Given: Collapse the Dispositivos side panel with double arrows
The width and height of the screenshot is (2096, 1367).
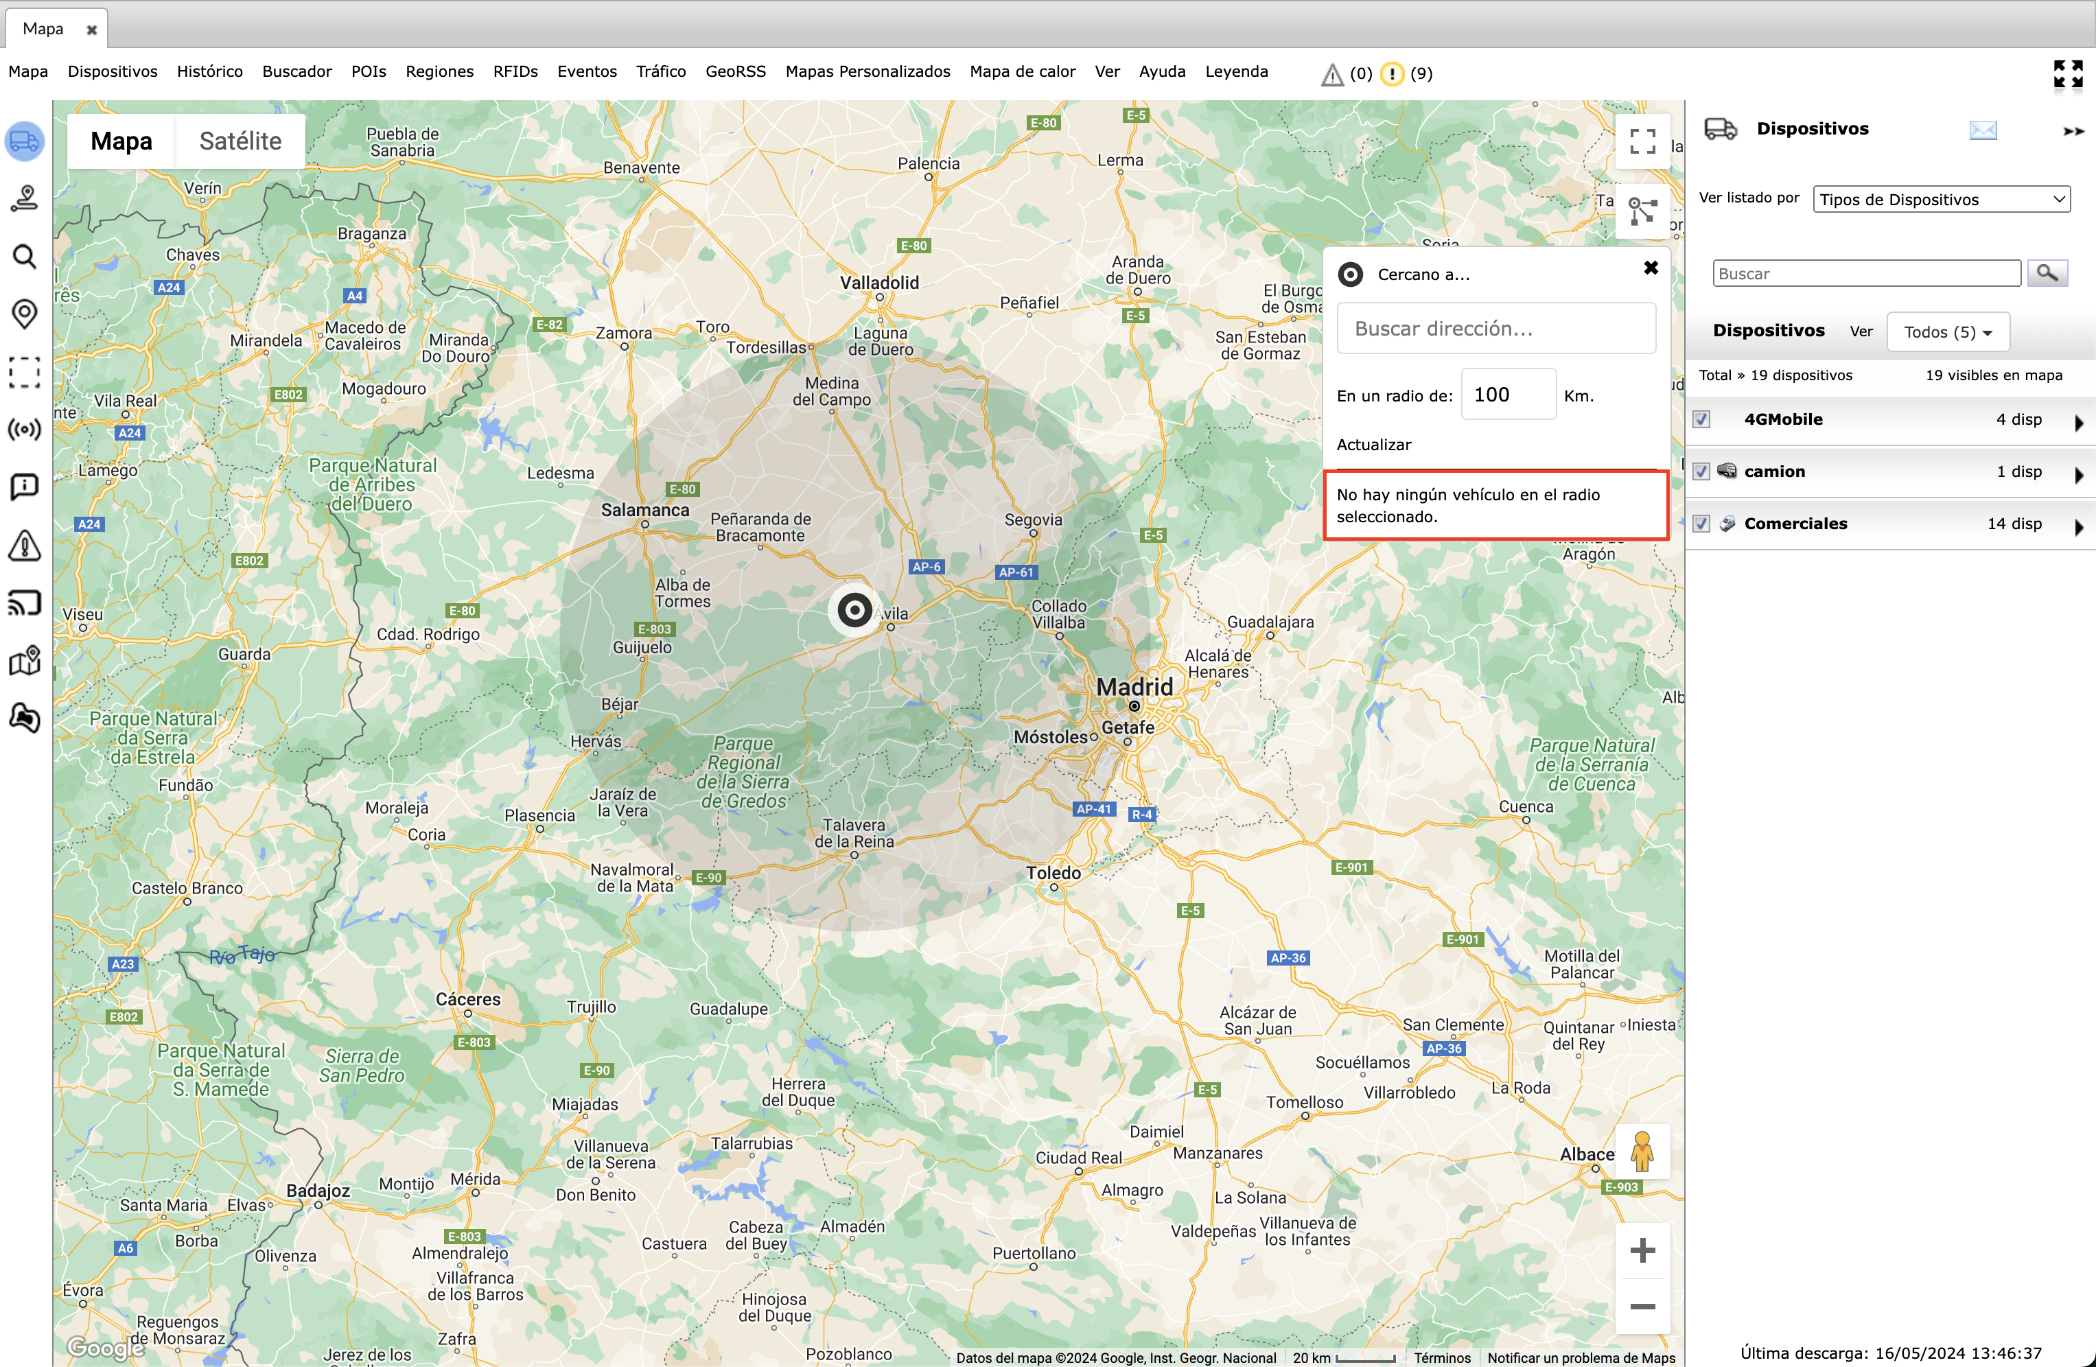Looking at the screenshot, I should [2073, 131].
